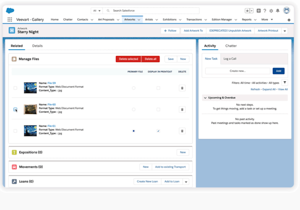
Task: Collapse the Upcoming & Overdue section
Action: coord(204,97)
